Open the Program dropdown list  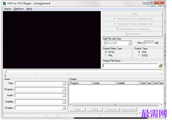point(64,89)
